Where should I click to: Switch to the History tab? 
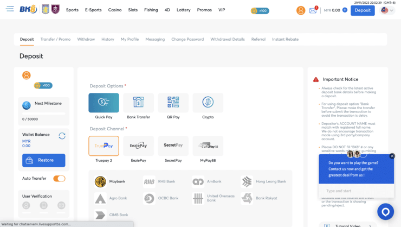point(108,40)
